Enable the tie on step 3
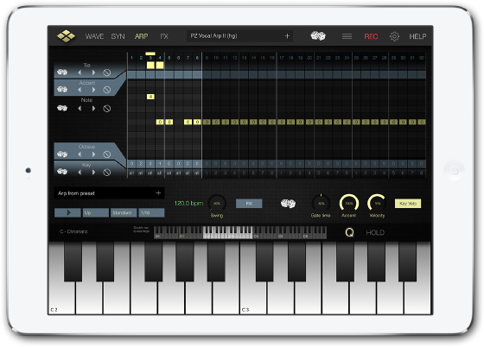 tap(150, 65)
